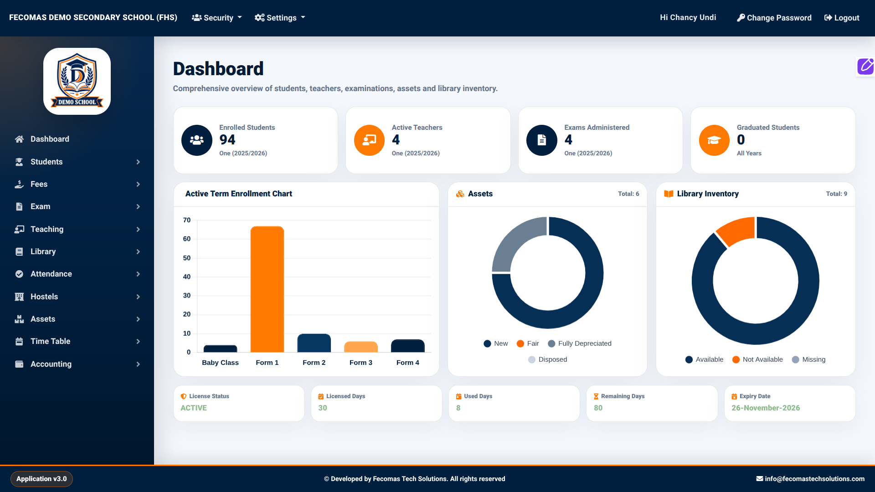Image resolution: width=875 pixels, height=492 pixels.
Task: Toggle the Fair legend in Assets chart
Action: (528, 343)
